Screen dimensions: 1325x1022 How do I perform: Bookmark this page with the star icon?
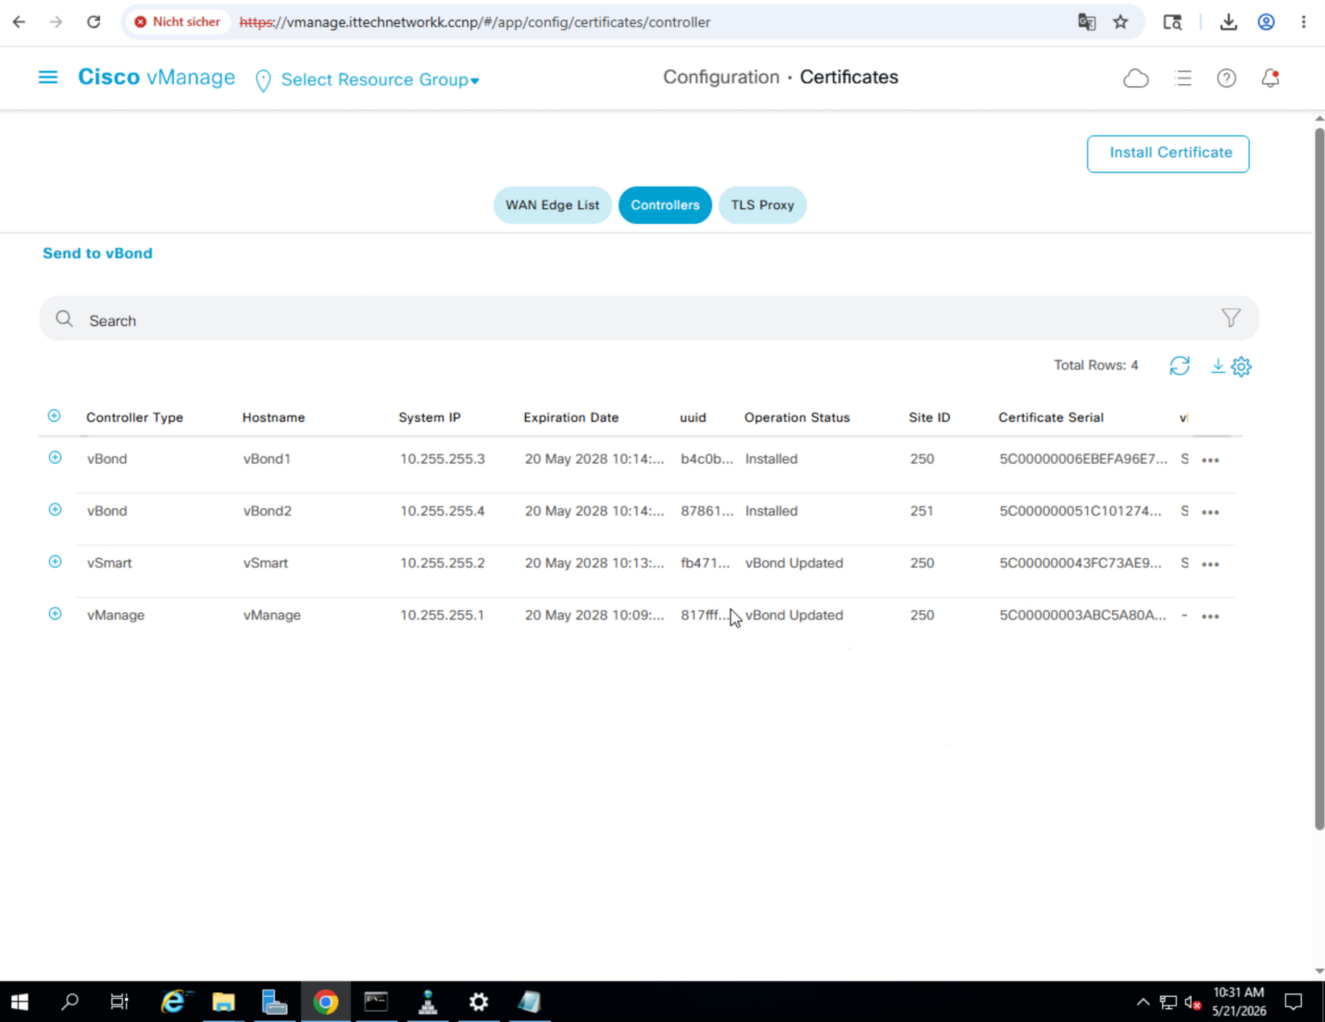tap(1120, 22)
